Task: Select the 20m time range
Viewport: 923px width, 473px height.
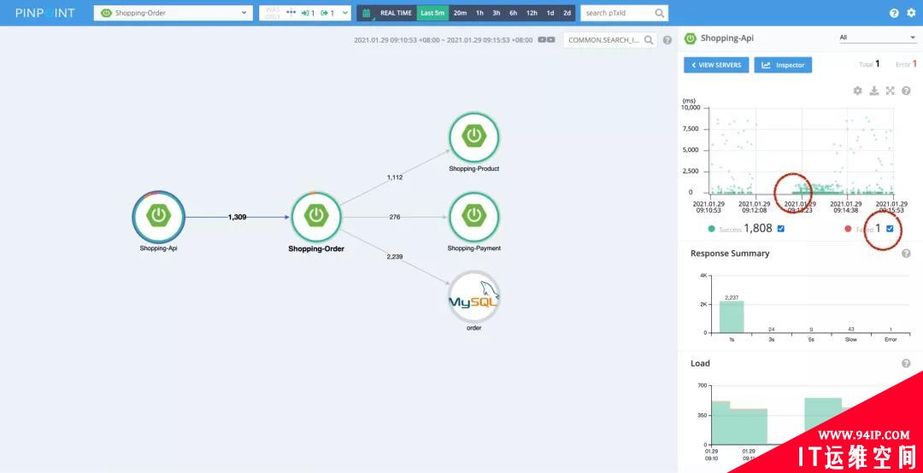Action: 461,13
